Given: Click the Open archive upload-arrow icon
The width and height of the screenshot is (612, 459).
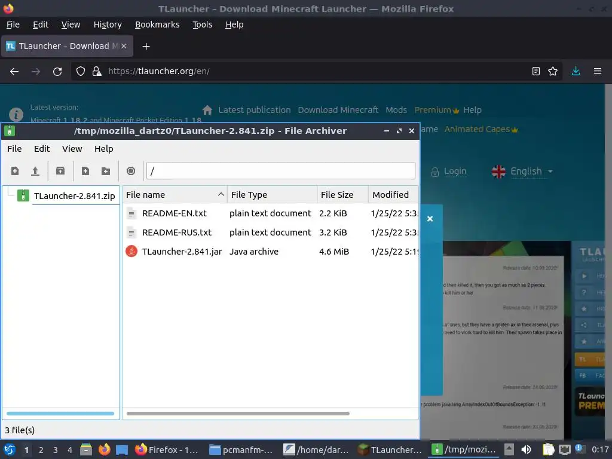Looking at the screenshot, I should pos(35,171).
